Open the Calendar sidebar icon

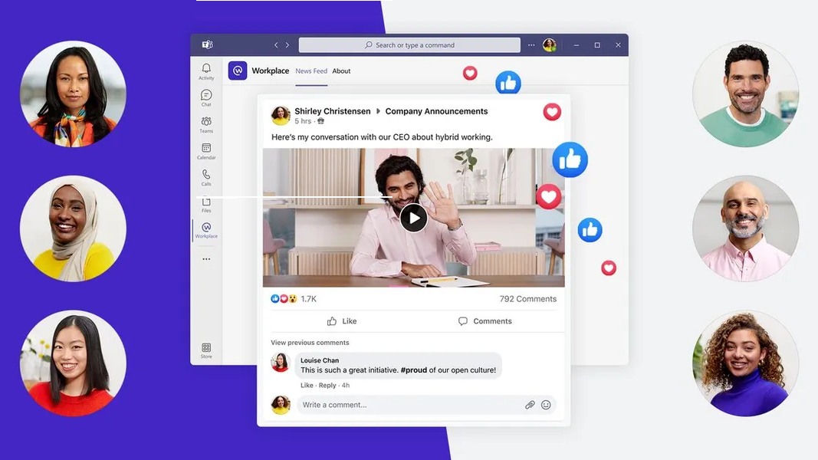click(206, 150)
